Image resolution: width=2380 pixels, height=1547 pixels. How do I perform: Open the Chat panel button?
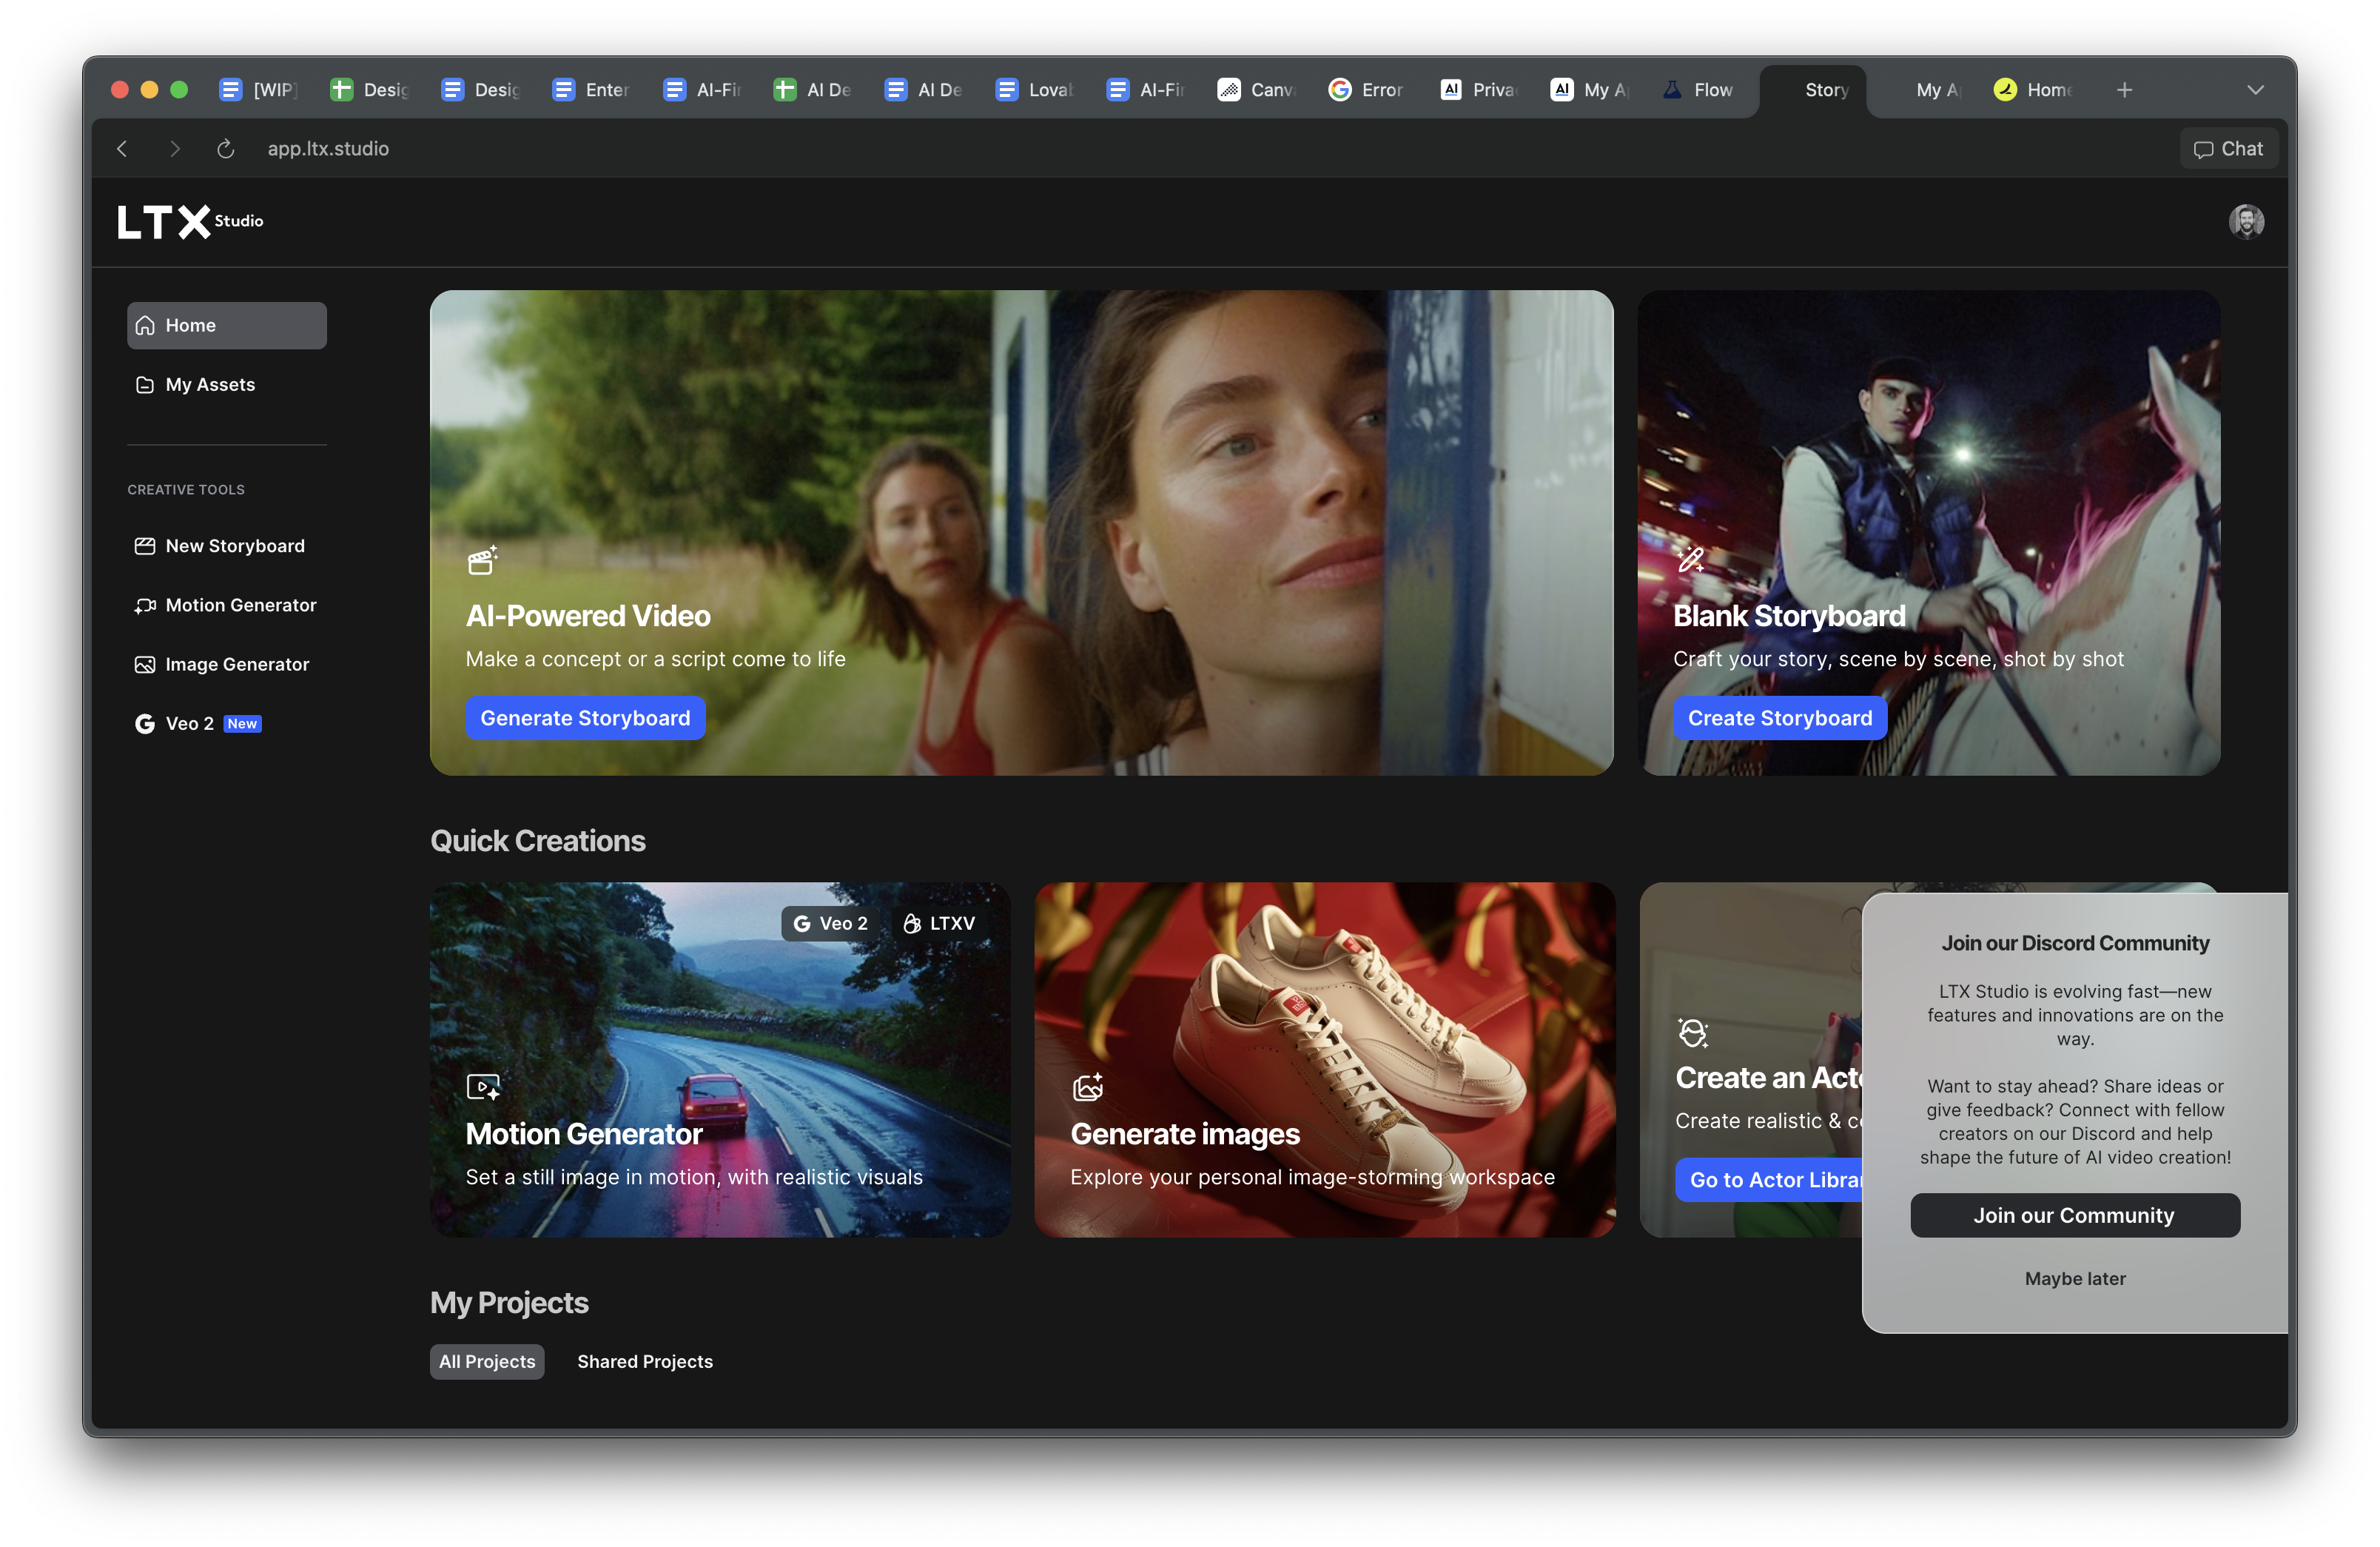pyautogui.click(x=2228, y=149)
